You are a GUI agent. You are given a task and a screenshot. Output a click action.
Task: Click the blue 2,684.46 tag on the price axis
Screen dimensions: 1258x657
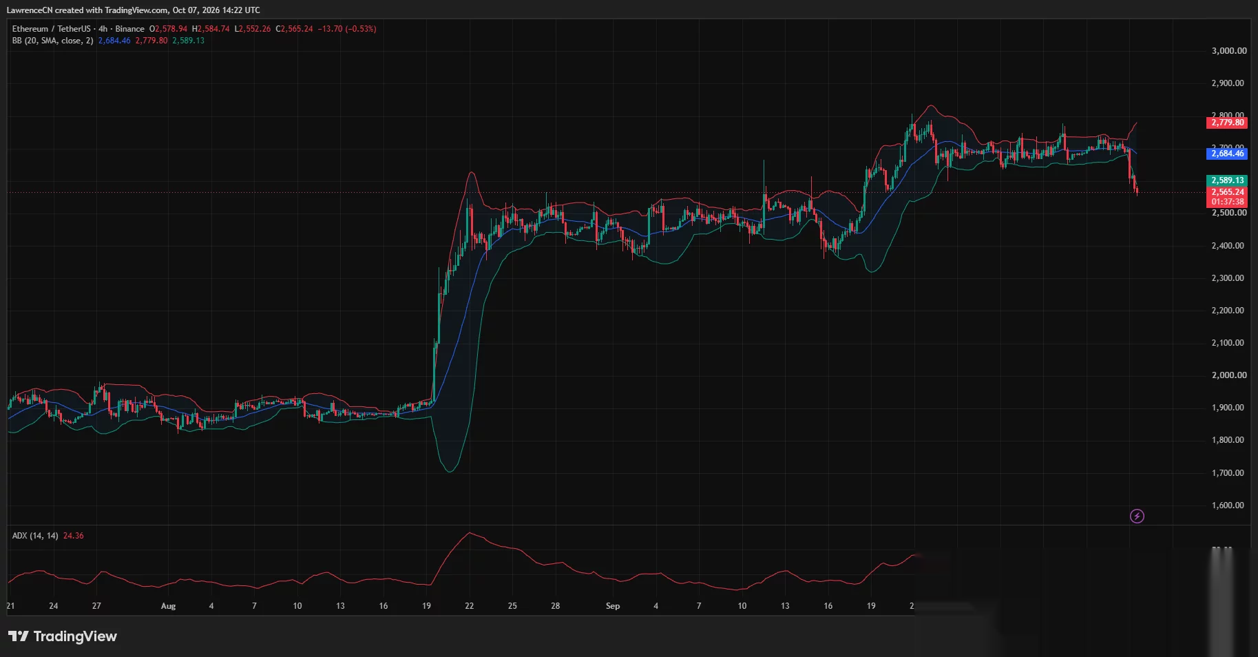tap(1227, 154)
